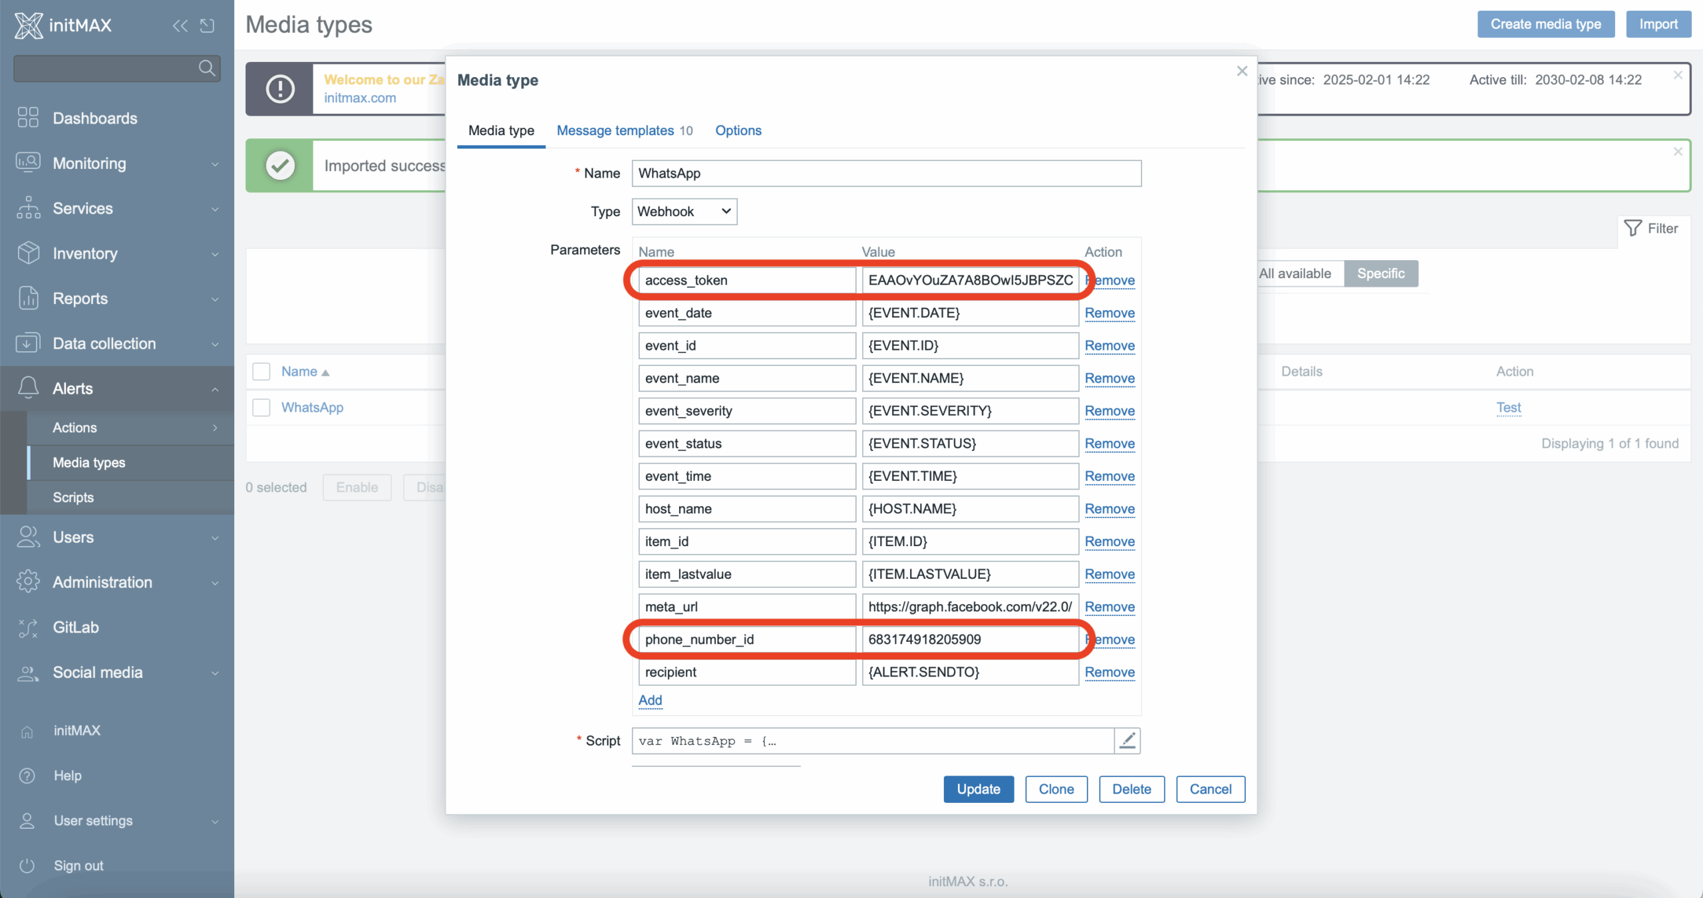Select the Media type tab

pos(501,130)
